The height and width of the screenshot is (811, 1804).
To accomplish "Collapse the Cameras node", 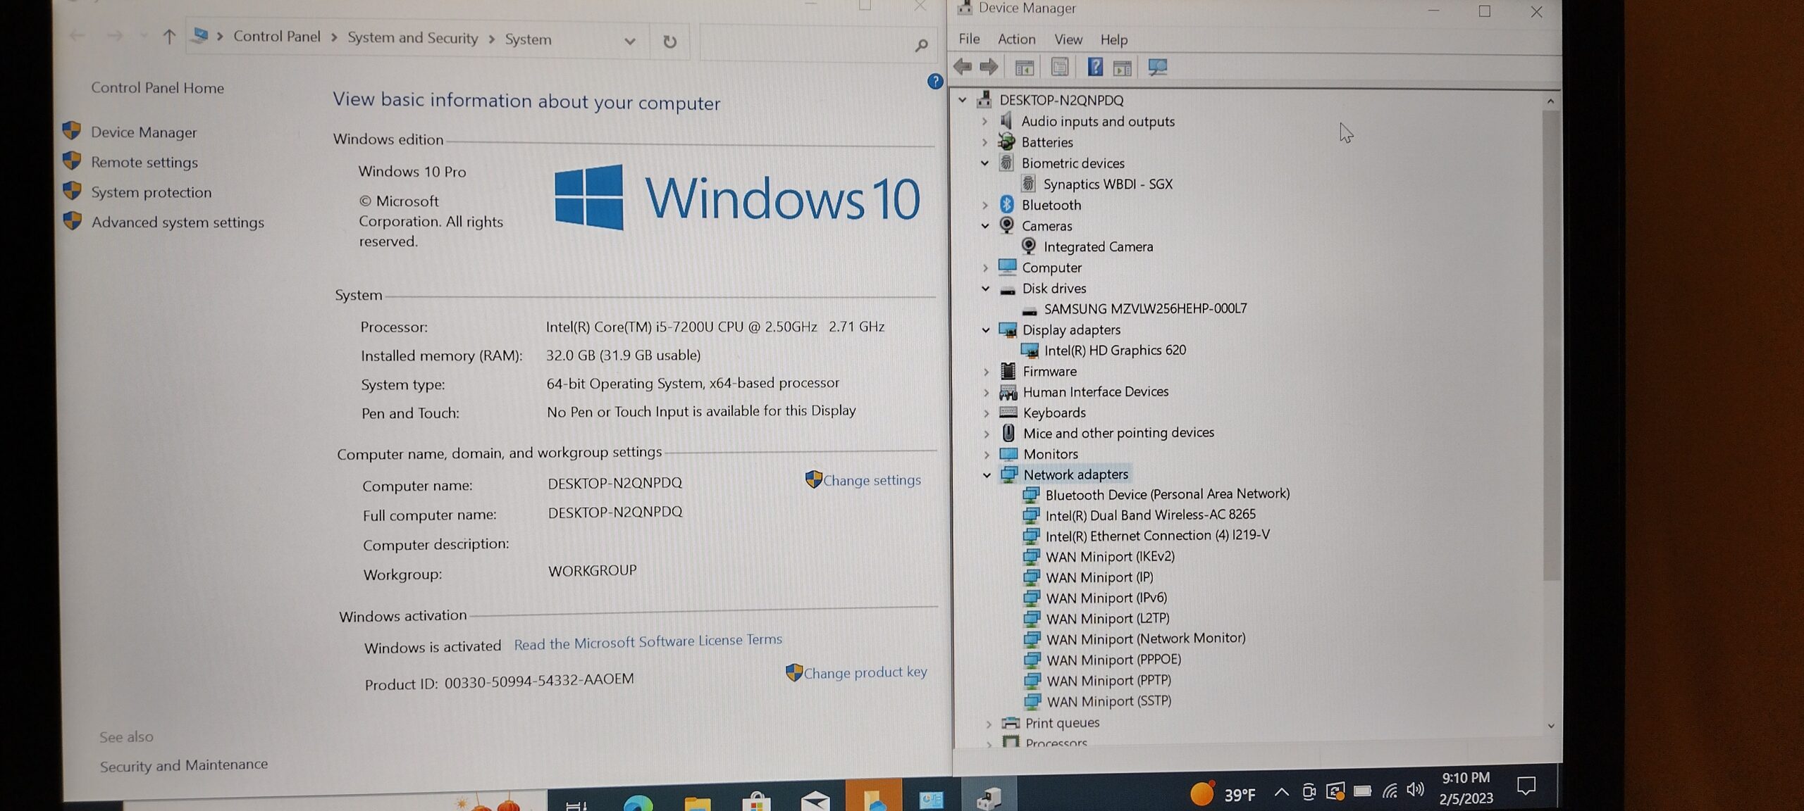I will [986, 226].
